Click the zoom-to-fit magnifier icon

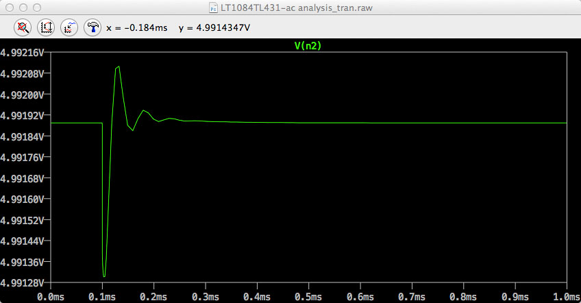click(22, 28)
